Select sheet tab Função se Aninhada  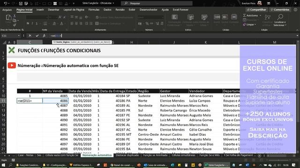coord(155,155)
